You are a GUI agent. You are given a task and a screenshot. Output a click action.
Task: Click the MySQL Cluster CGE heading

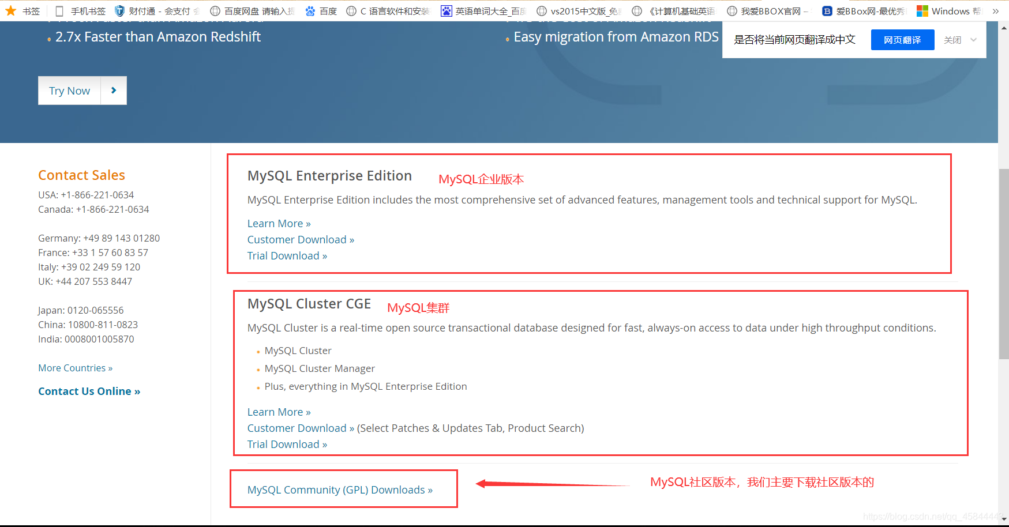(x=309, y=304)
